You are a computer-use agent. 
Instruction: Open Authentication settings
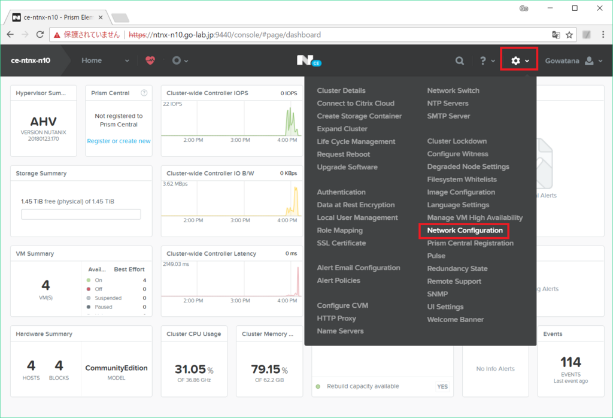tap(341, 192)
